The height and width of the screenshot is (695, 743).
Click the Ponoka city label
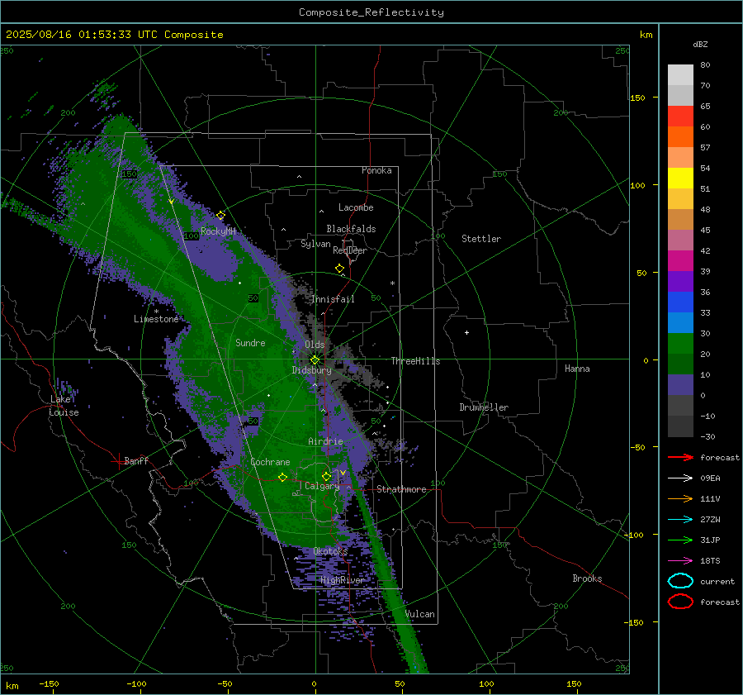coord(376,170)
